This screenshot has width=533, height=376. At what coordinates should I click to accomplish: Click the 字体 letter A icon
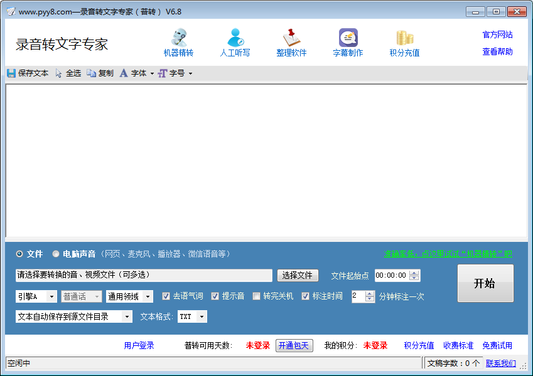[124, 73]
